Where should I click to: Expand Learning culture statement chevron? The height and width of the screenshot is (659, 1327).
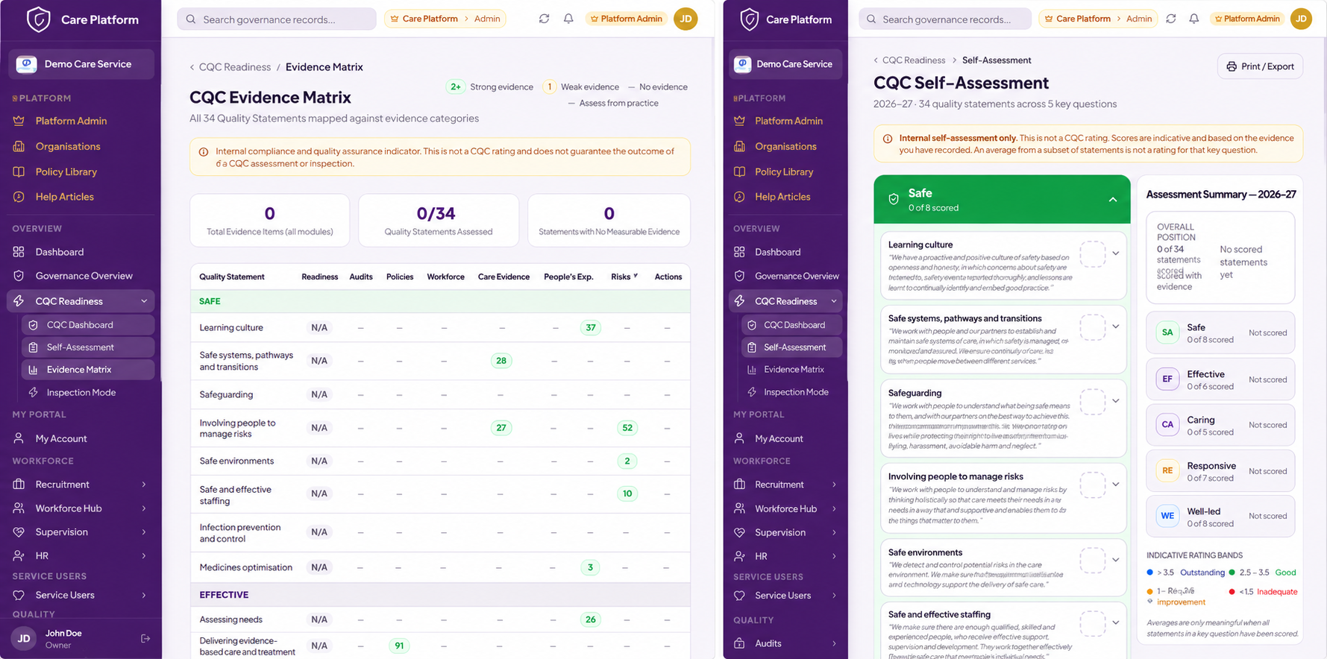[1116, 253]
